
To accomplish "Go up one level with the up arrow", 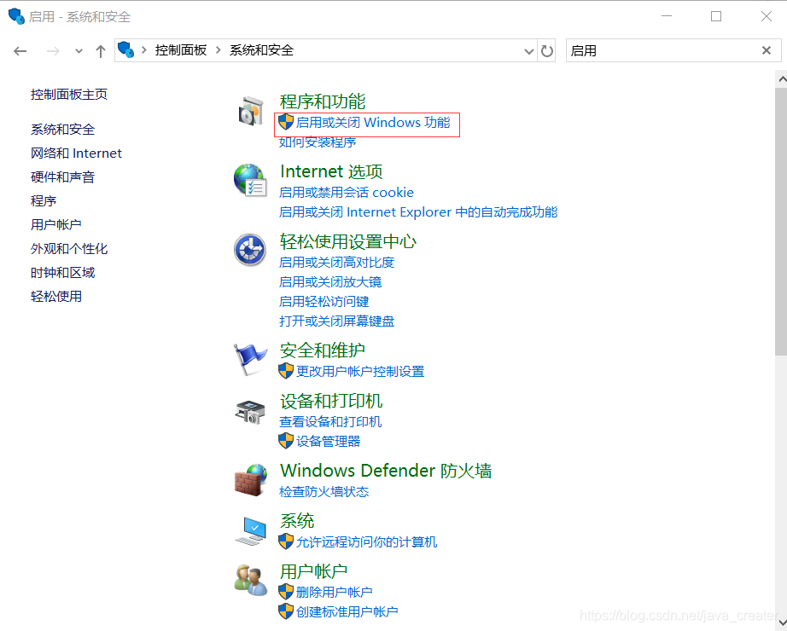I will 101,50.
